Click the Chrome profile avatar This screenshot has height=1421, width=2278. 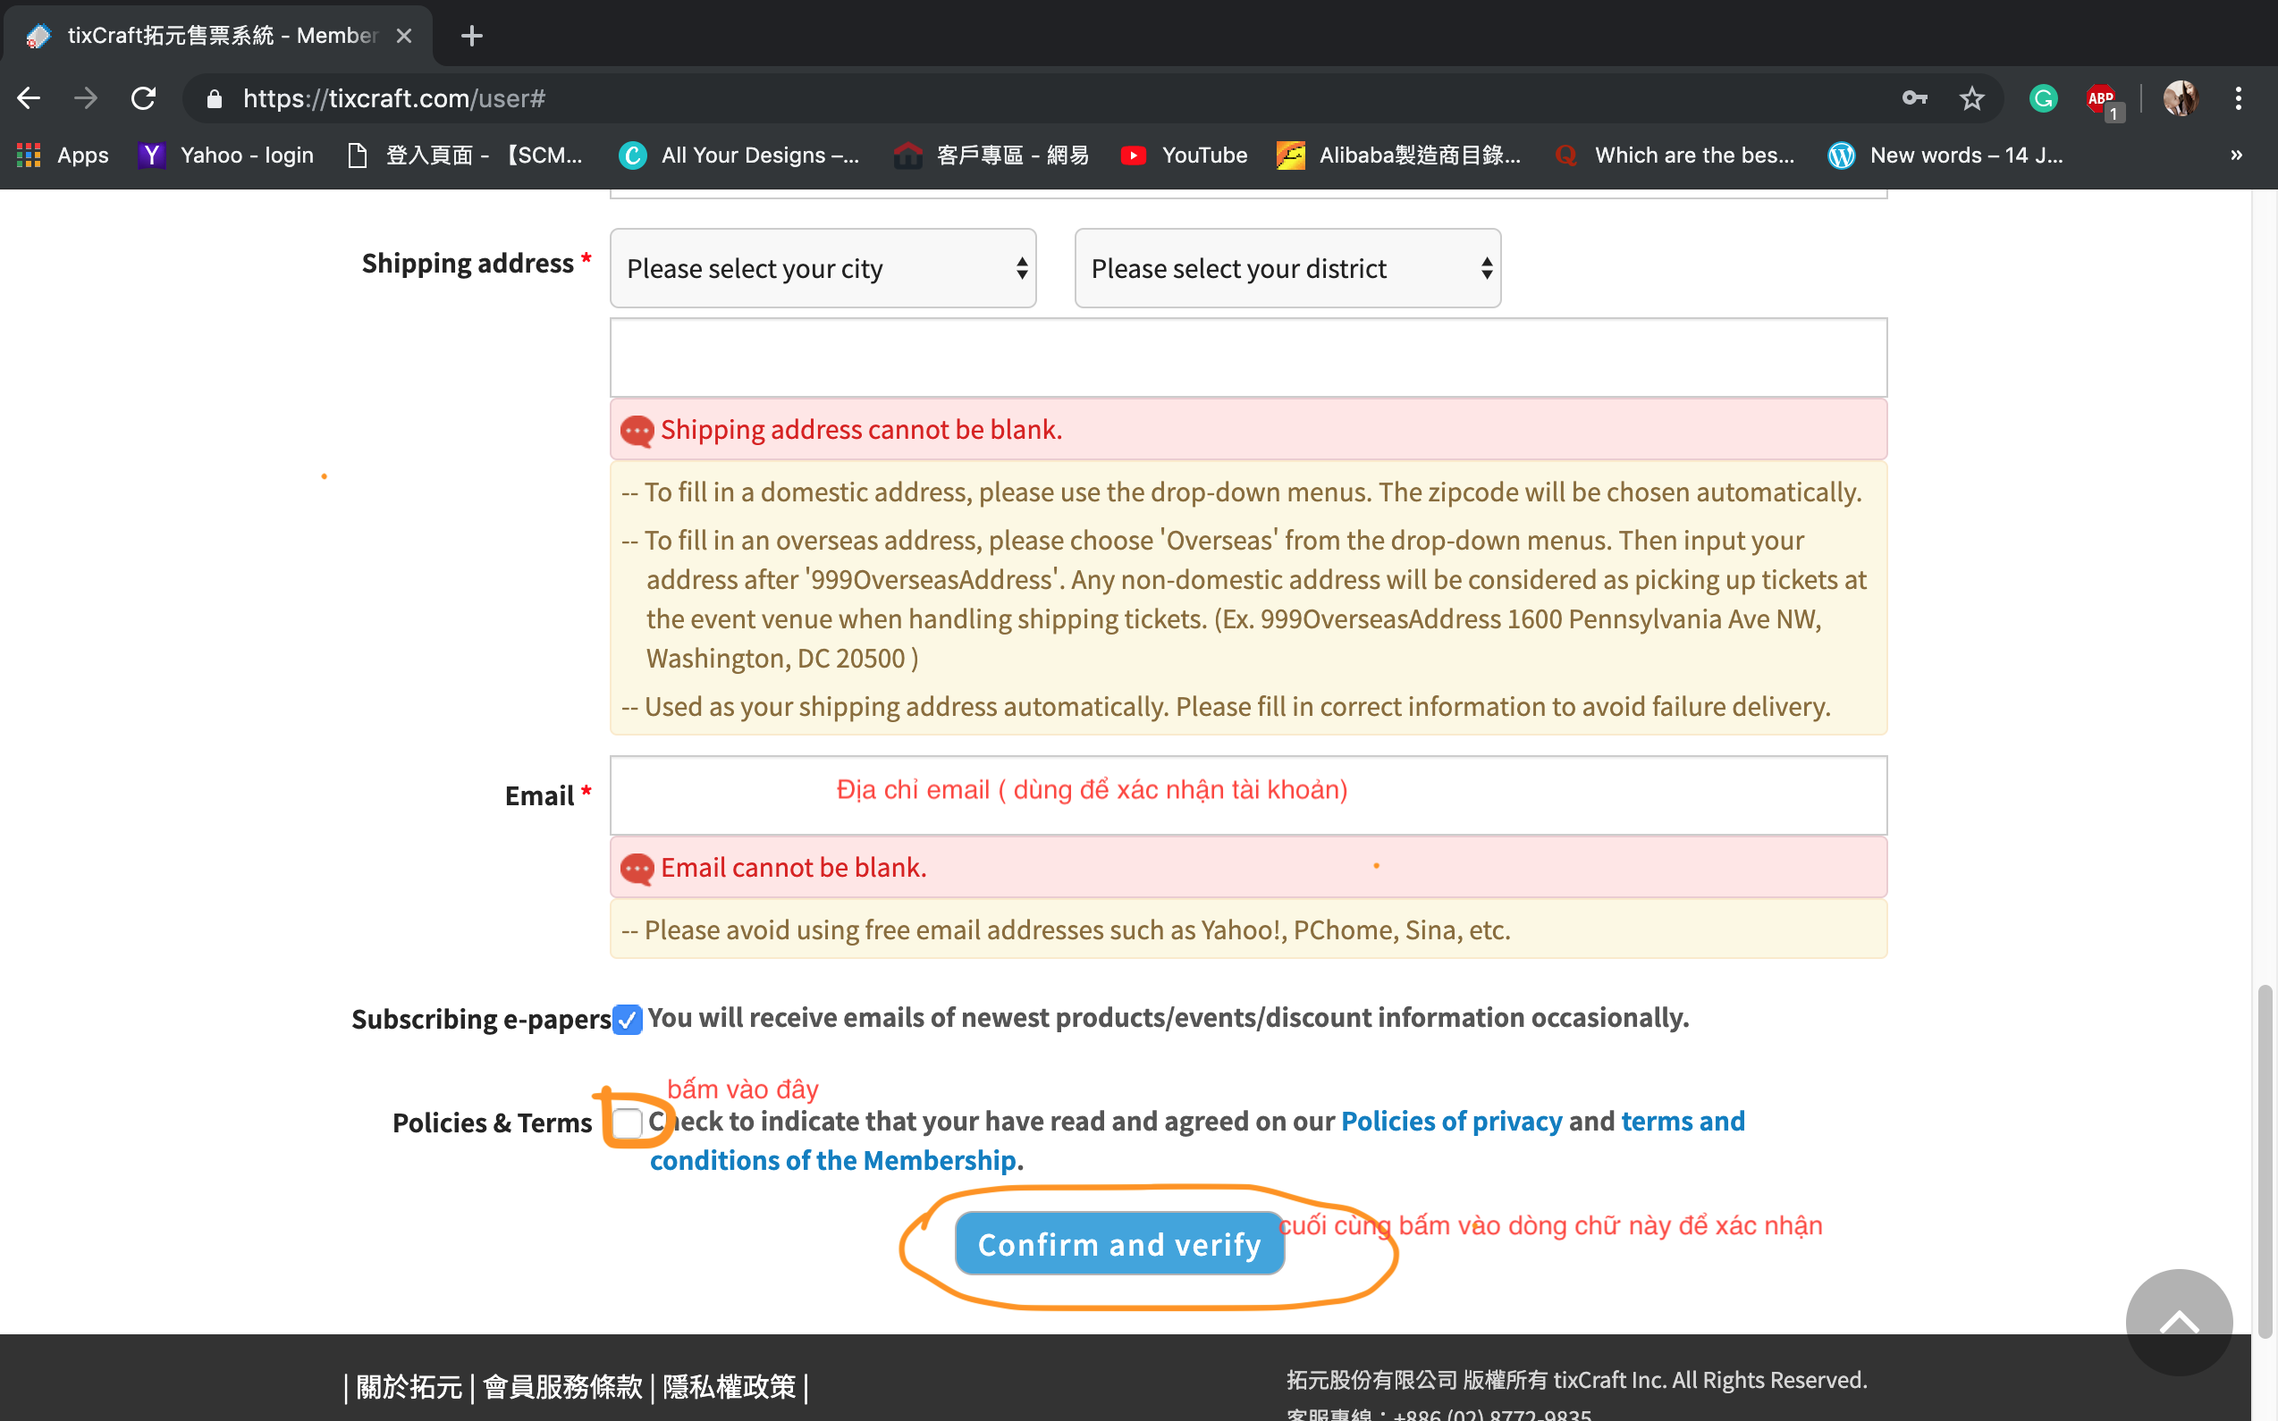pos(2180,97)
